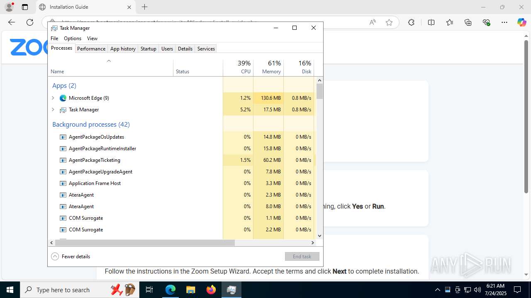The height and width of the screenshot is (298, 531).
Task: Open Edge Settings and more menu
Action: tap(504, 22)
